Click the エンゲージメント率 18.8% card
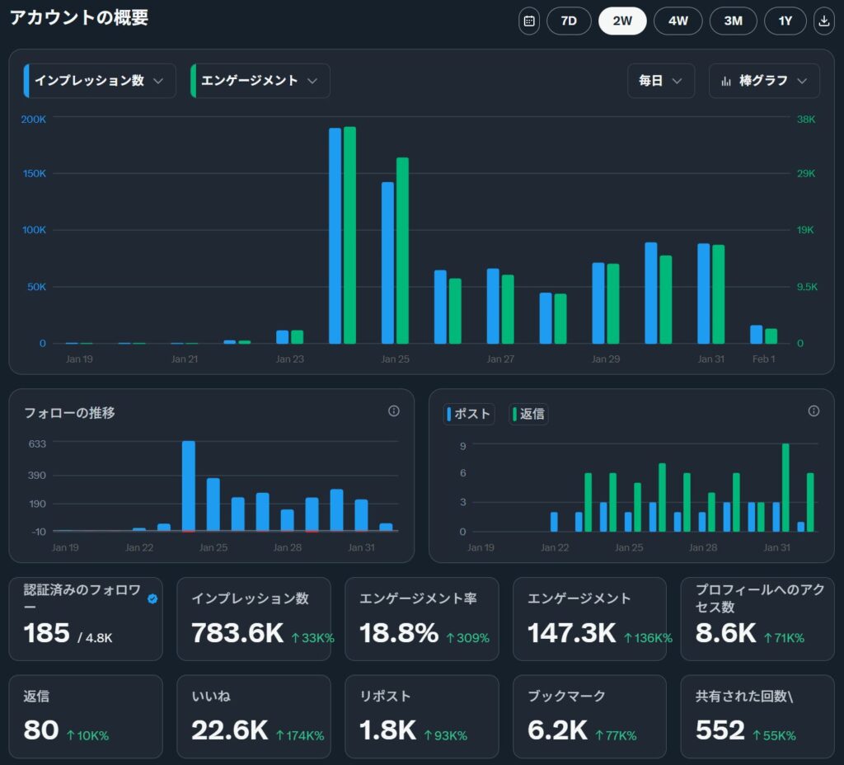Image resolution: width=844 pixels, height=765 pixels. coord(421,618)
